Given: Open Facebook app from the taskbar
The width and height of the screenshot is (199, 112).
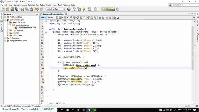Looking at the screenshot, I should pyautogui.click(x=67, y=110).
